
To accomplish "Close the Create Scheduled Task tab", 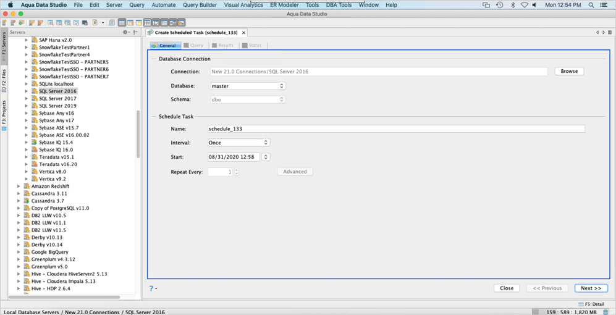I will pyautogui.click(x=243, y=33).
